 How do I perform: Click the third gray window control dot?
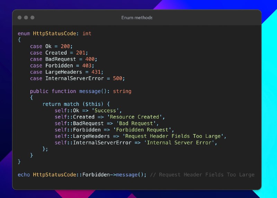pyautogui.click(x=32, y=18)
